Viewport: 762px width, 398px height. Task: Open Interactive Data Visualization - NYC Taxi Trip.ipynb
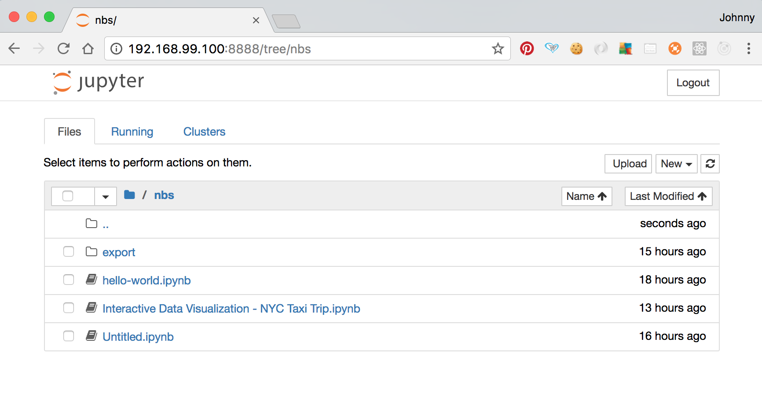click(x=231, y=309)
